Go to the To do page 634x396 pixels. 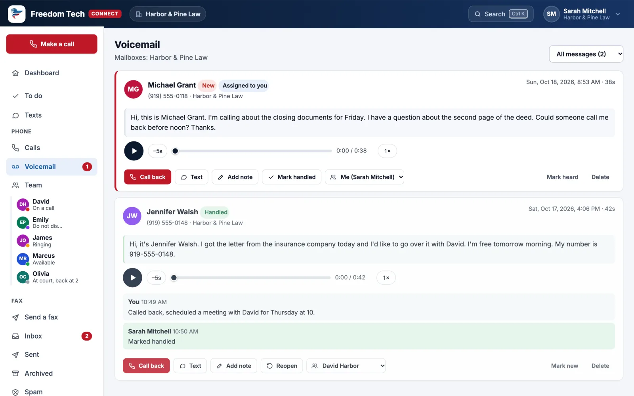coord(52,96)
